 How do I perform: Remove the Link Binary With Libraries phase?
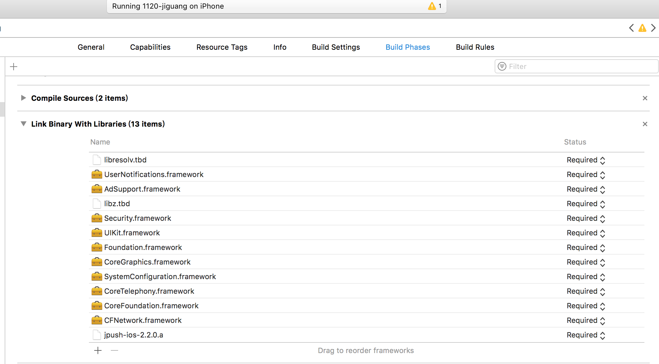(645, 124)
